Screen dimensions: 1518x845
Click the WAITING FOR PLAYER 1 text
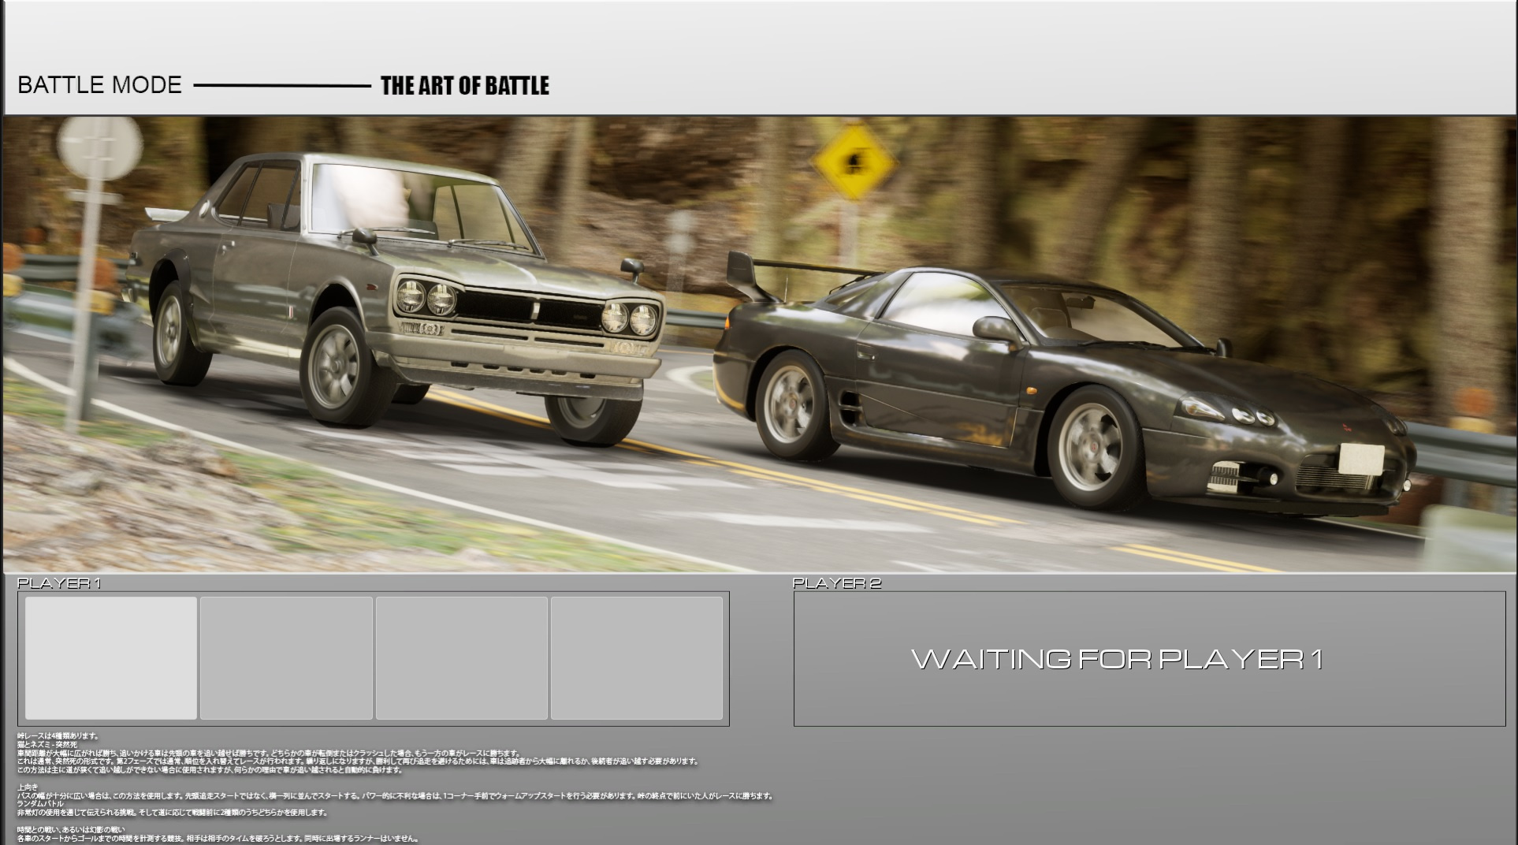1117,659
